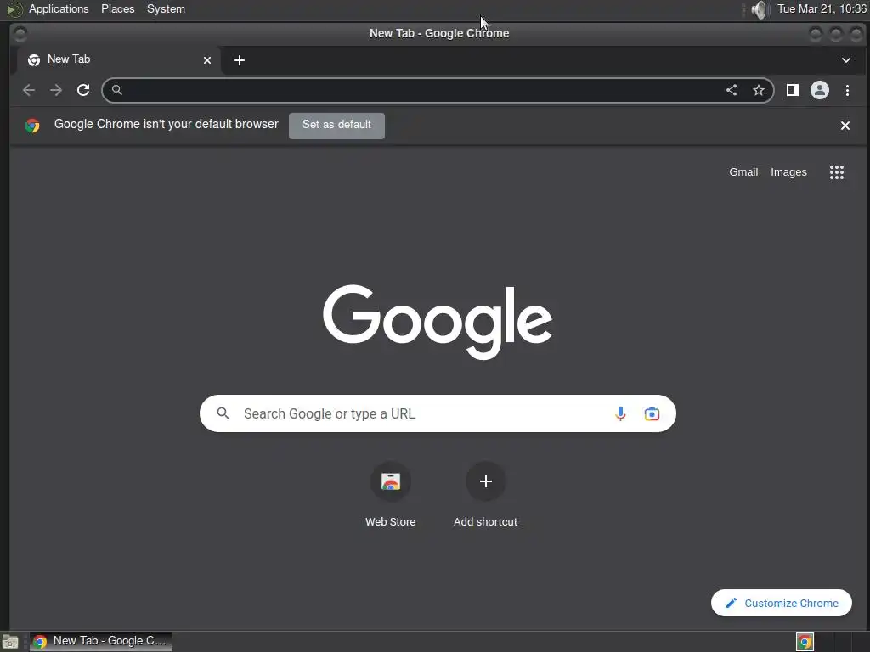Click Chrome taskbar entry New Tab

coord(100,642)
